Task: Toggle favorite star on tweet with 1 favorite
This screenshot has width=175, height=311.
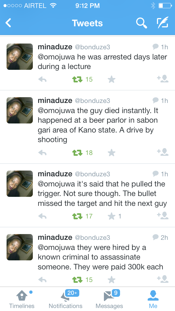Action: (112, 216)
